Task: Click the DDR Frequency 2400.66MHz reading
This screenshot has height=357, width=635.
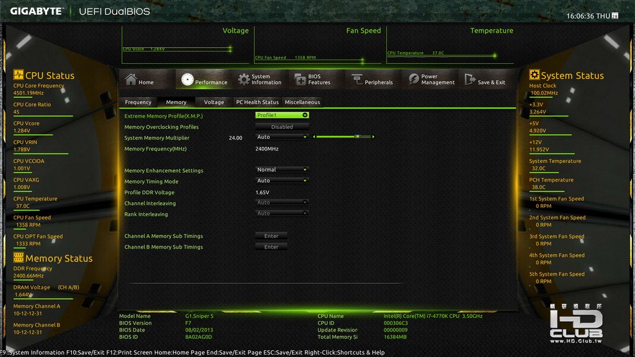Action: [29, 276]
